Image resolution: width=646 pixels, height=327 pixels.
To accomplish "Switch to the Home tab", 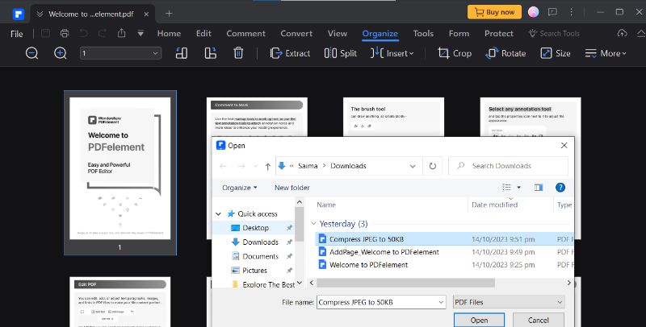I will coord(169,34).
